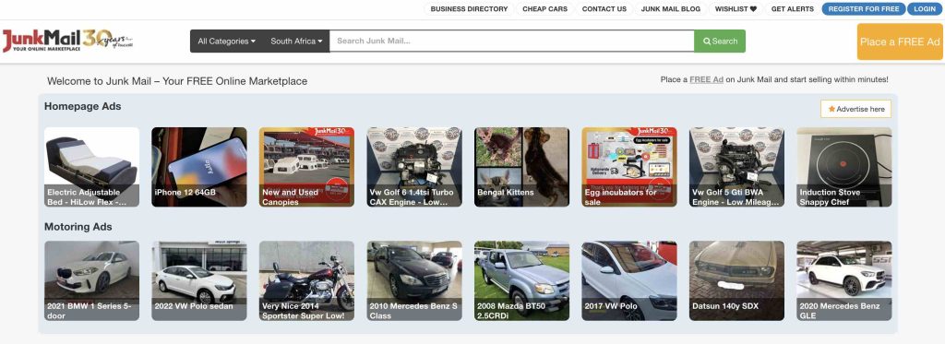This screenshot has width=945, height=344.
Task: Open 2008 Mazda BT50 2.5CRDi ad
Action: [x=522, y=280]
